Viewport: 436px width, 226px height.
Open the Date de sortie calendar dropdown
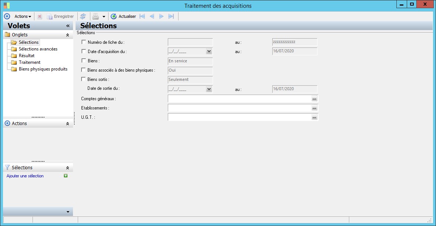209,89
